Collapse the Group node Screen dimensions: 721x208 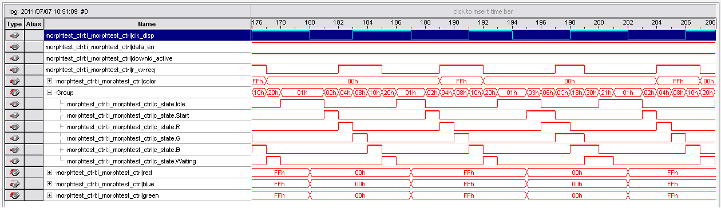click(50, 93)
